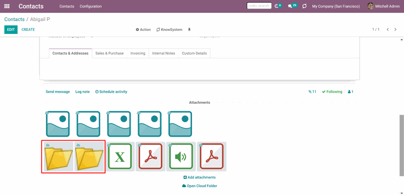The image size is (404, 195).
Task: Switch to the Internal Notes tab
Action: pos(164,53)
